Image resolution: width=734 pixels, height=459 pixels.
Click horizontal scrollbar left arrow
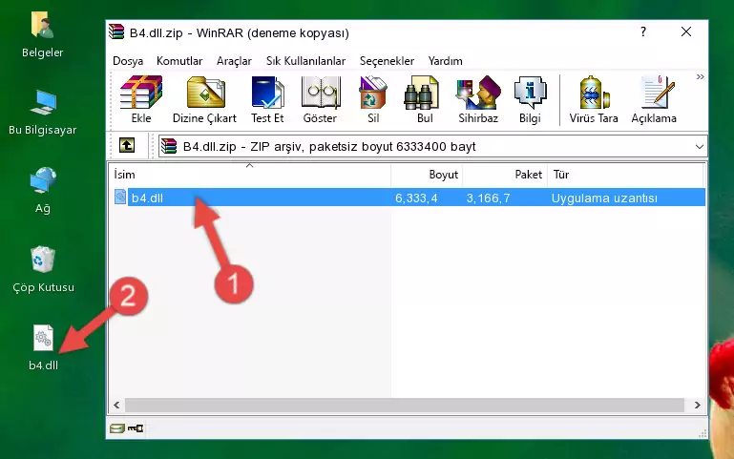coord(116,405)
